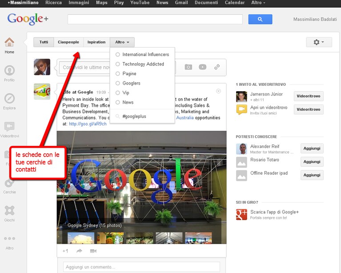Click Offline Reader ipad placeholder avatar
This screenshot has height=273, width=341.
(x=241, y=176)
